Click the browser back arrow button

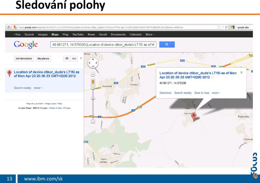pyautogui.click(x=9, y=27)
